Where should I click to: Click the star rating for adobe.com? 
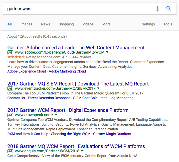point(16,57)
